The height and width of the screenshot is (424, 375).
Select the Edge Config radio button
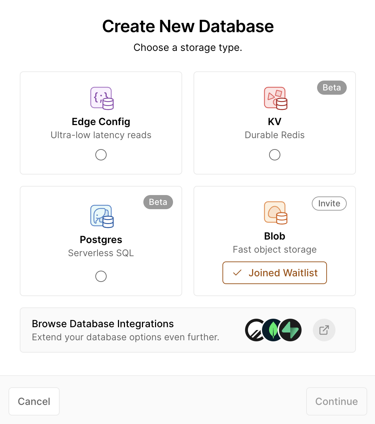click(x=101, y=155)
